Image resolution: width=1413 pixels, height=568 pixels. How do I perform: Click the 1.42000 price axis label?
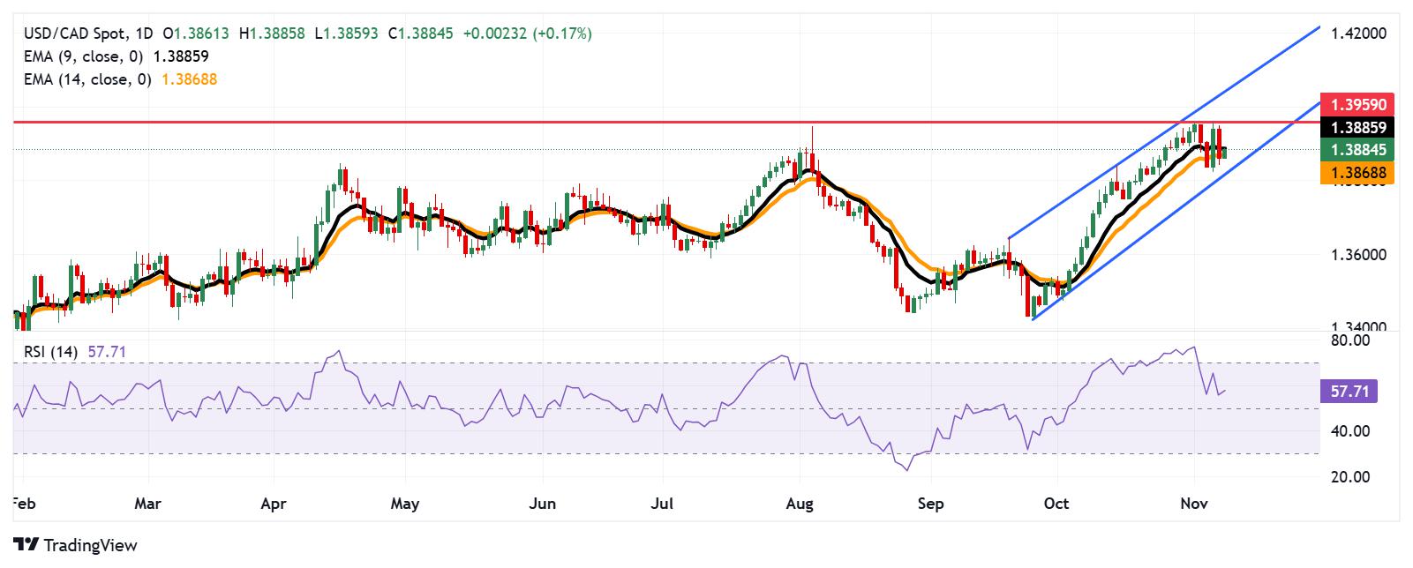coord(1358,34)
